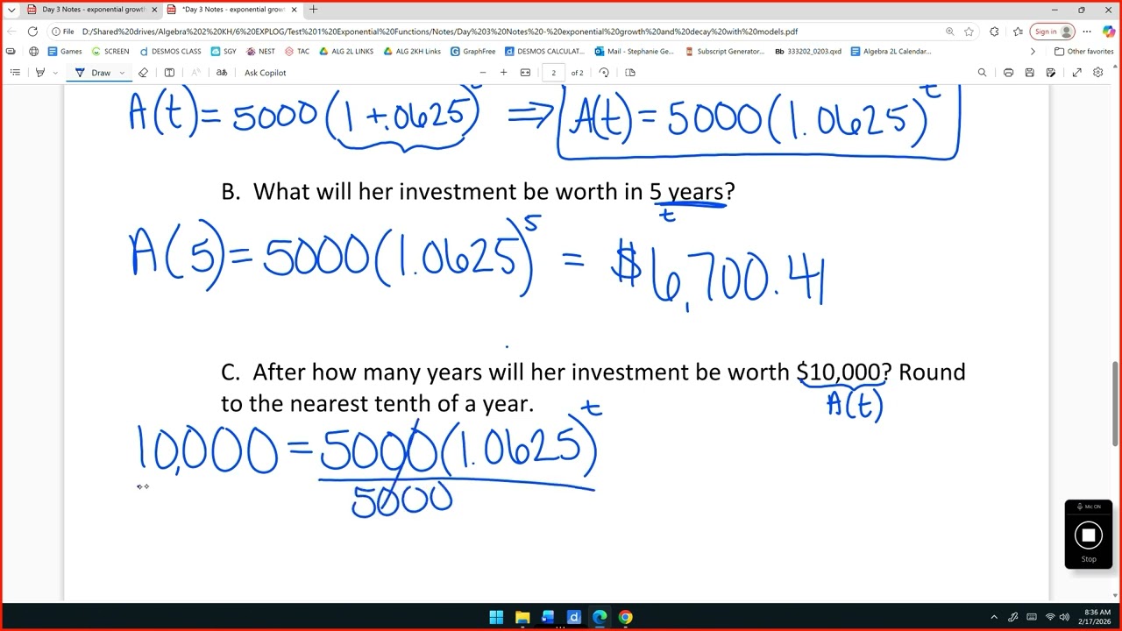Toggle Fit to width view

(525, 73)
